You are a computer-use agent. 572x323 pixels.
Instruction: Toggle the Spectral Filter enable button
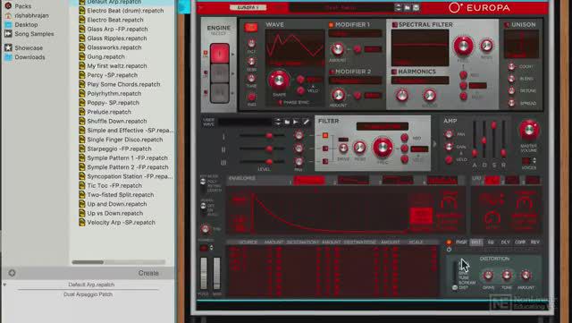coord(394,24)
